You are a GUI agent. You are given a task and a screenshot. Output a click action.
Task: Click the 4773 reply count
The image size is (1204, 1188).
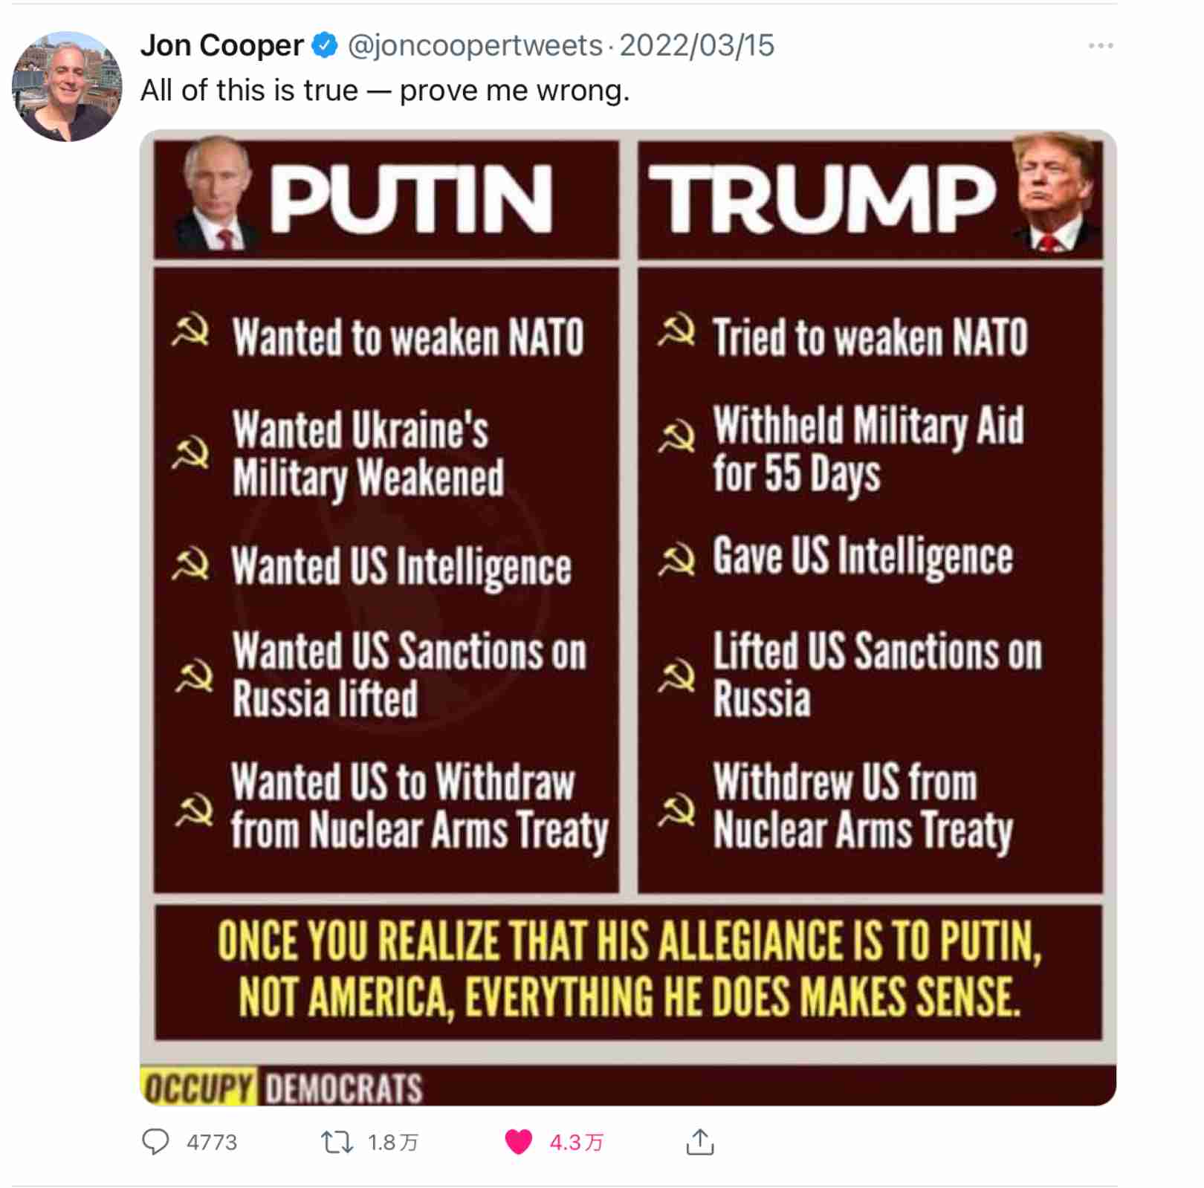[212, 1142]
